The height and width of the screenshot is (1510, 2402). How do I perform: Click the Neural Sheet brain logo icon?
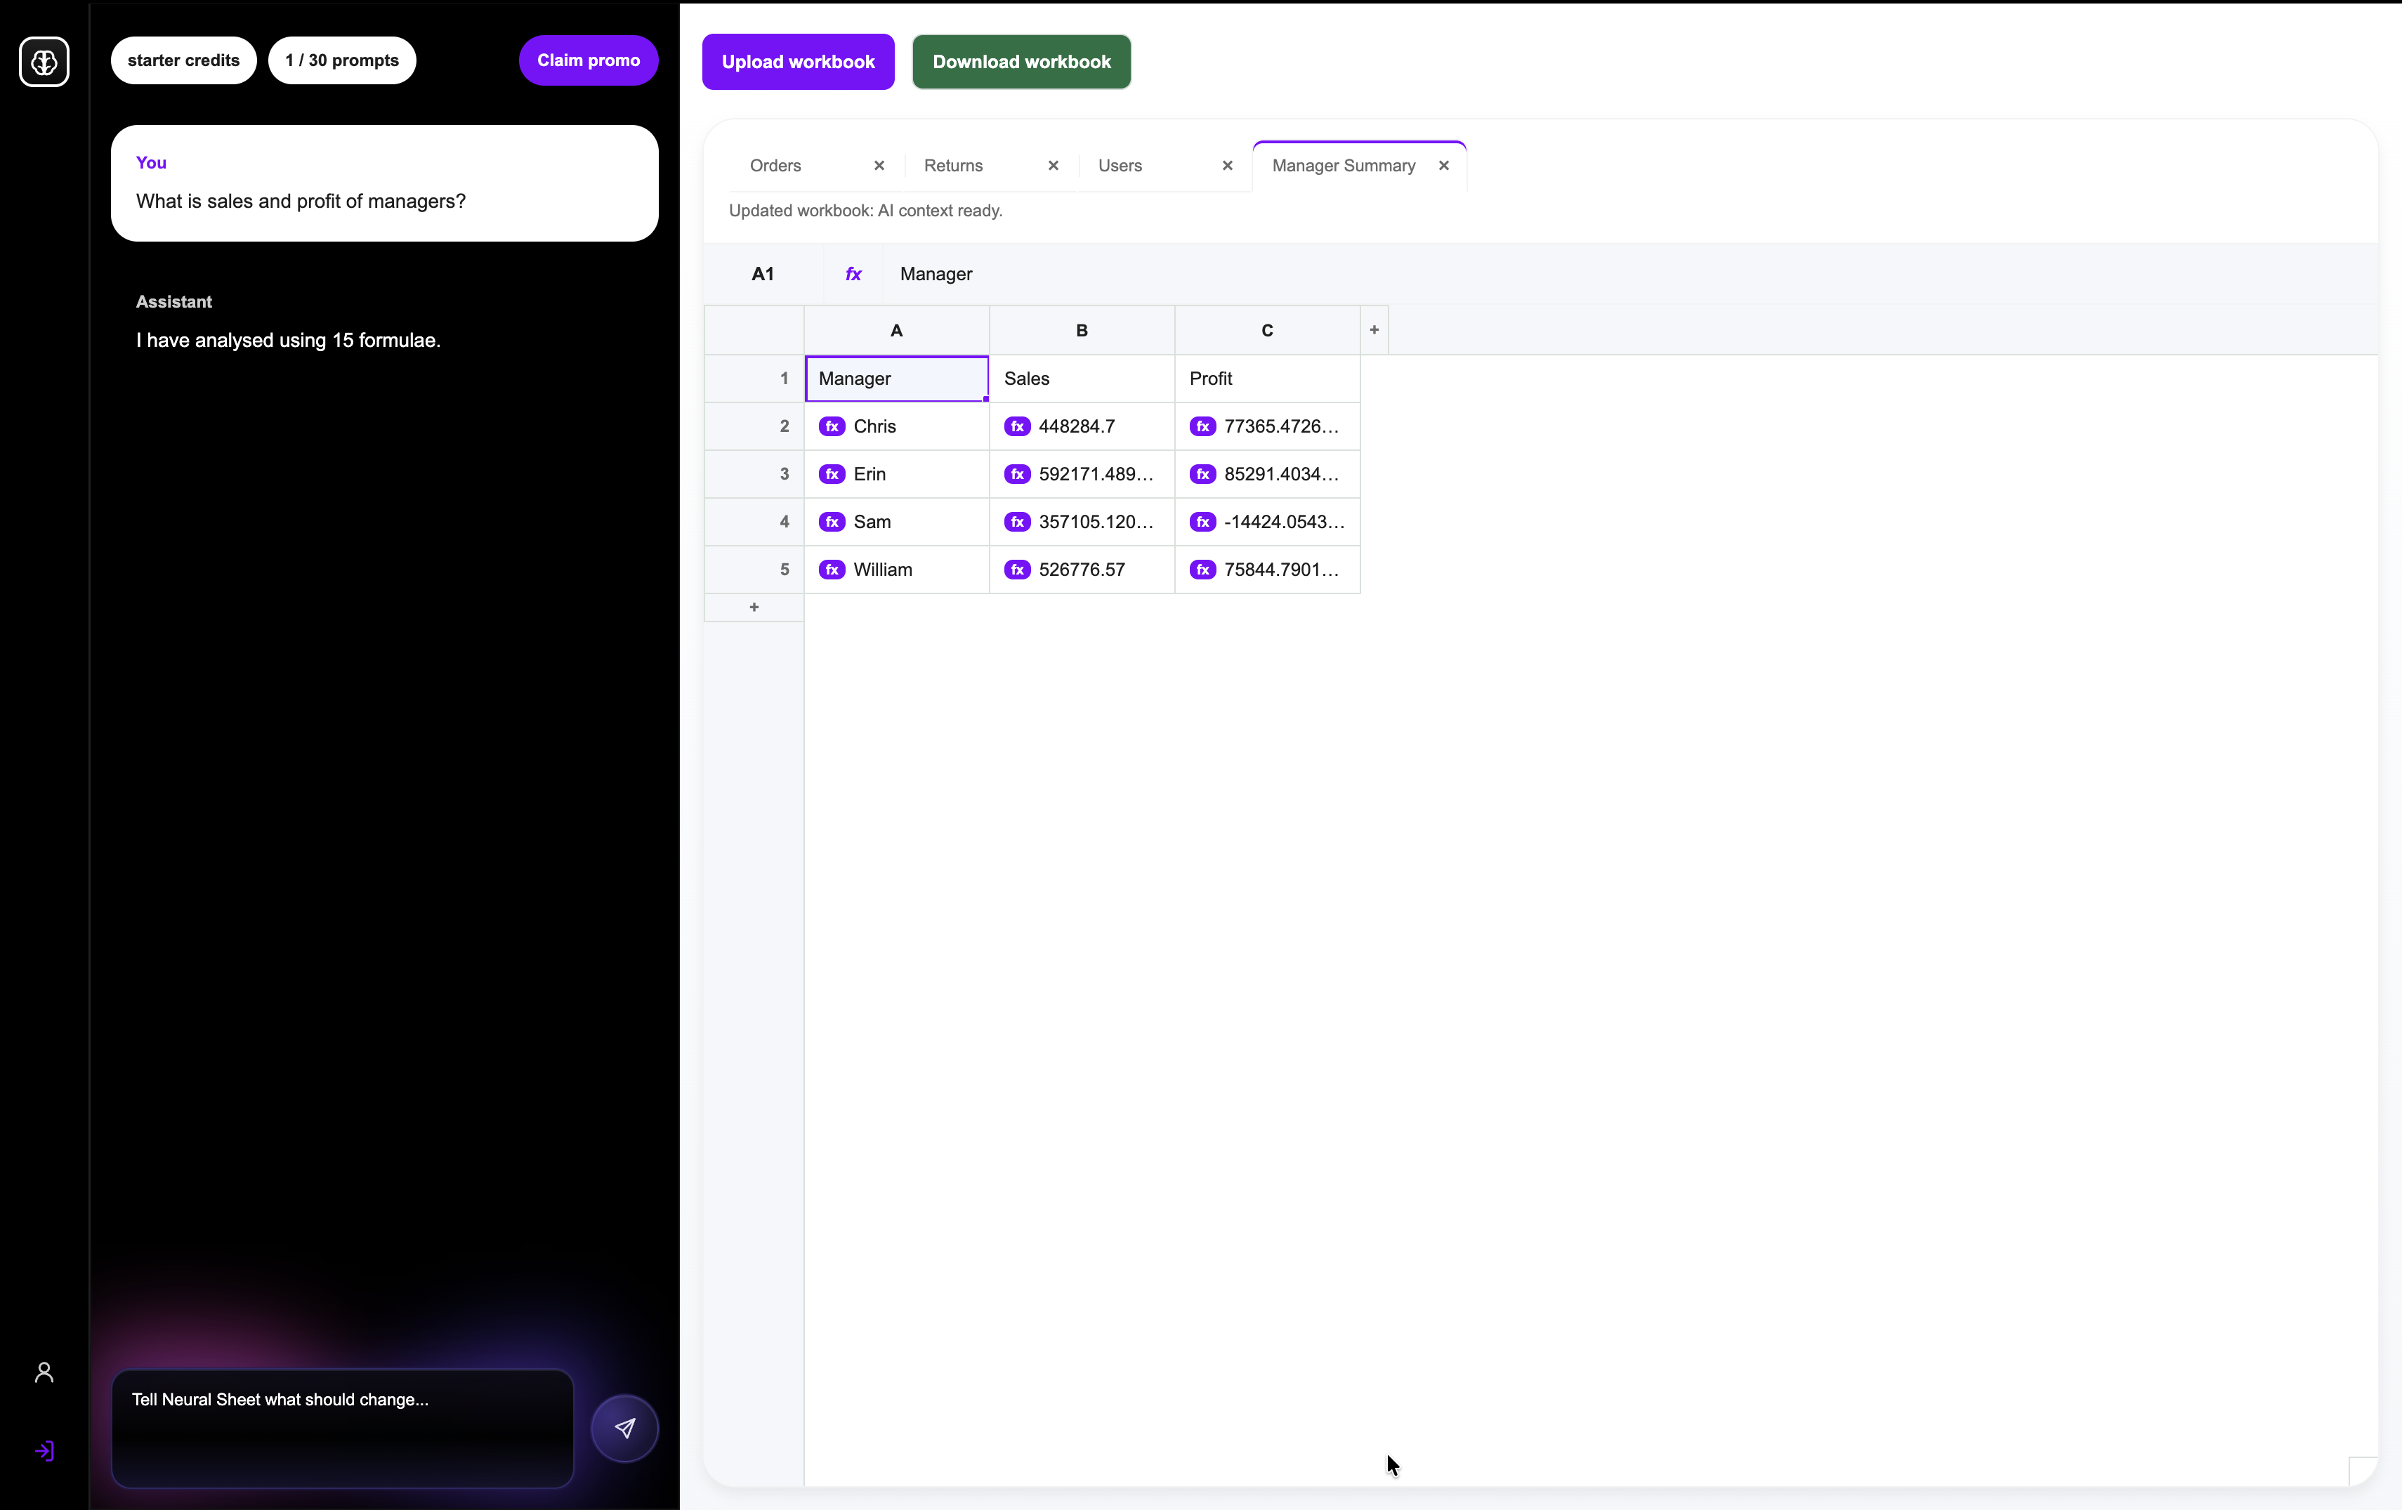44,62
